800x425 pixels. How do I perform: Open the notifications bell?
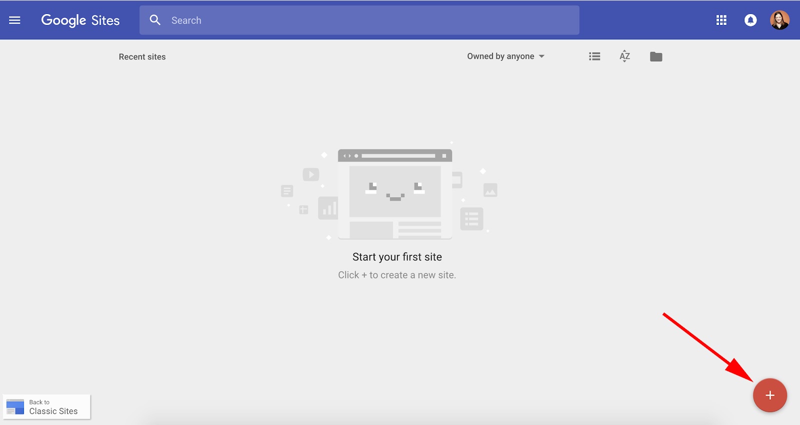click(750, 20)
